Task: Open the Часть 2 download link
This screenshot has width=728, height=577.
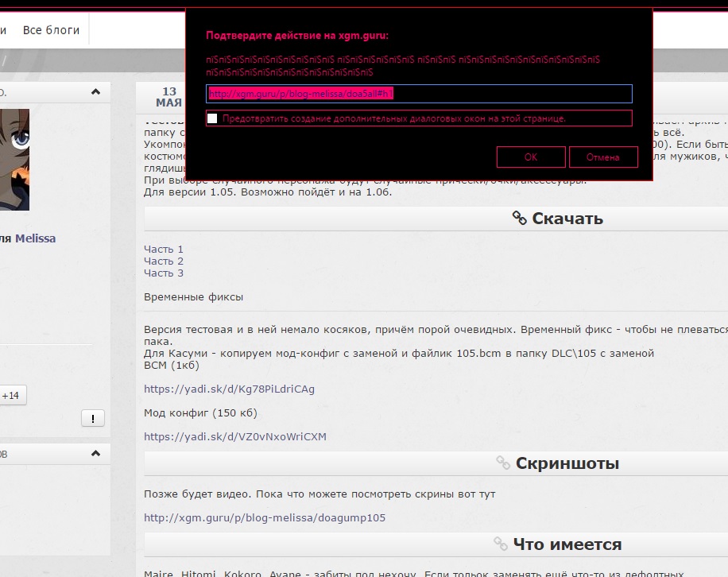Action: [164, 261]
